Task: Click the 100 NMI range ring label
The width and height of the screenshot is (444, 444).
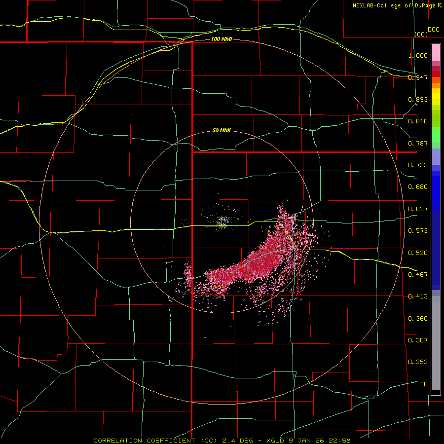Action: pos(222,39)
